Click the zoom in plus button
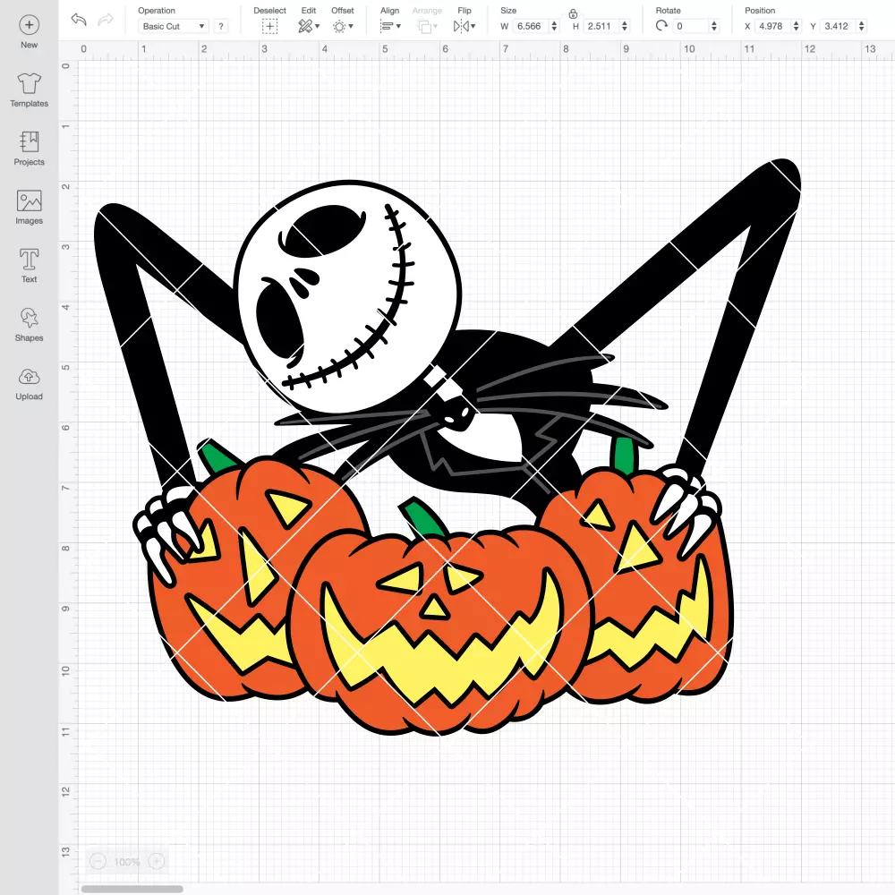The image size is (895, 895). [157, 861]
